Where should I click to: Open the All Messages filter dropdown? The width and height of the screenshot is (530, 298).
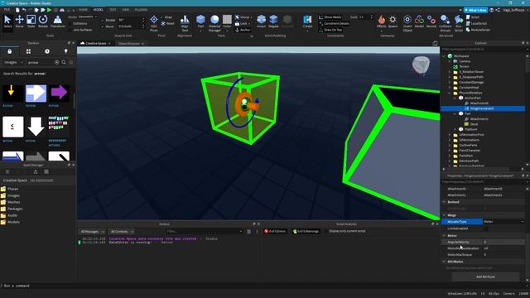click(x=92, y=232)
